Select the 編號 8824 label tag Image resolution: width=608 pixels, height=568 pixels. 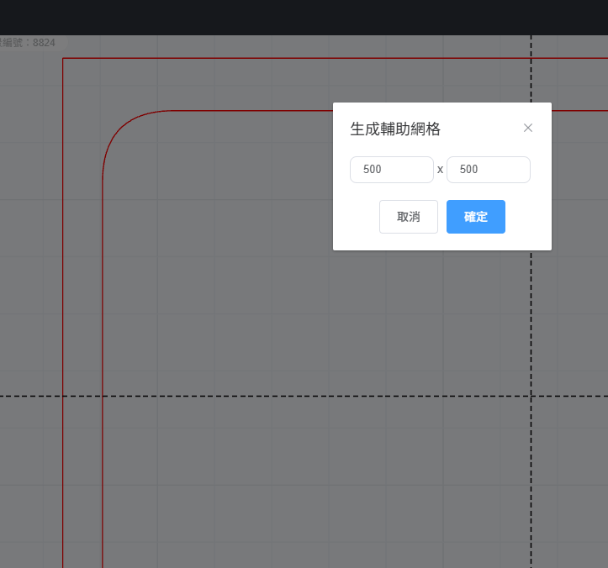(x=29, y=42)
